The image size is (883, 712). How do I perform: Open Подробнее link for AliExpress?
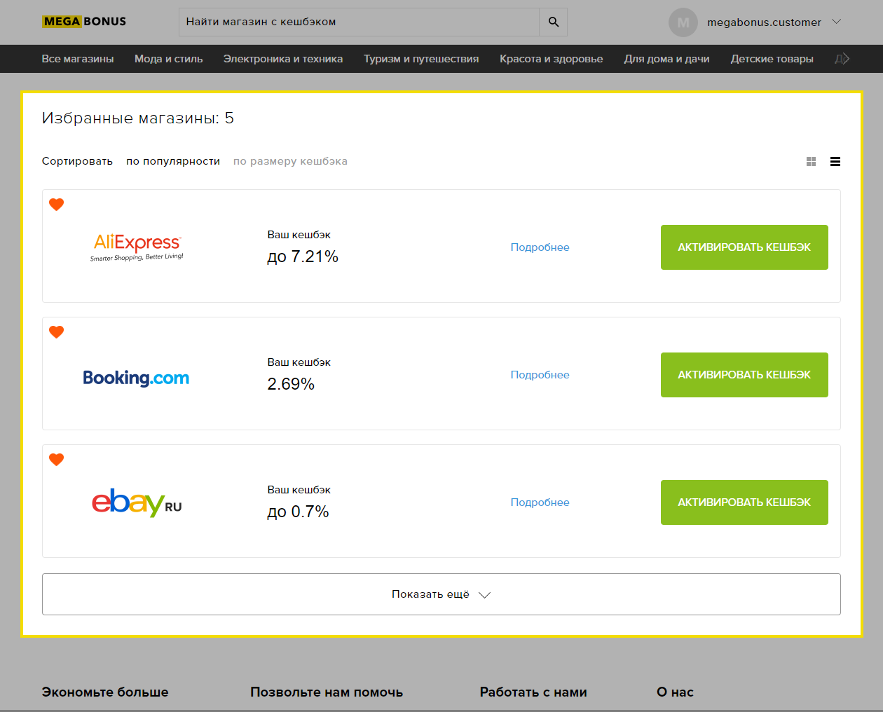click(x=540, y=247)
